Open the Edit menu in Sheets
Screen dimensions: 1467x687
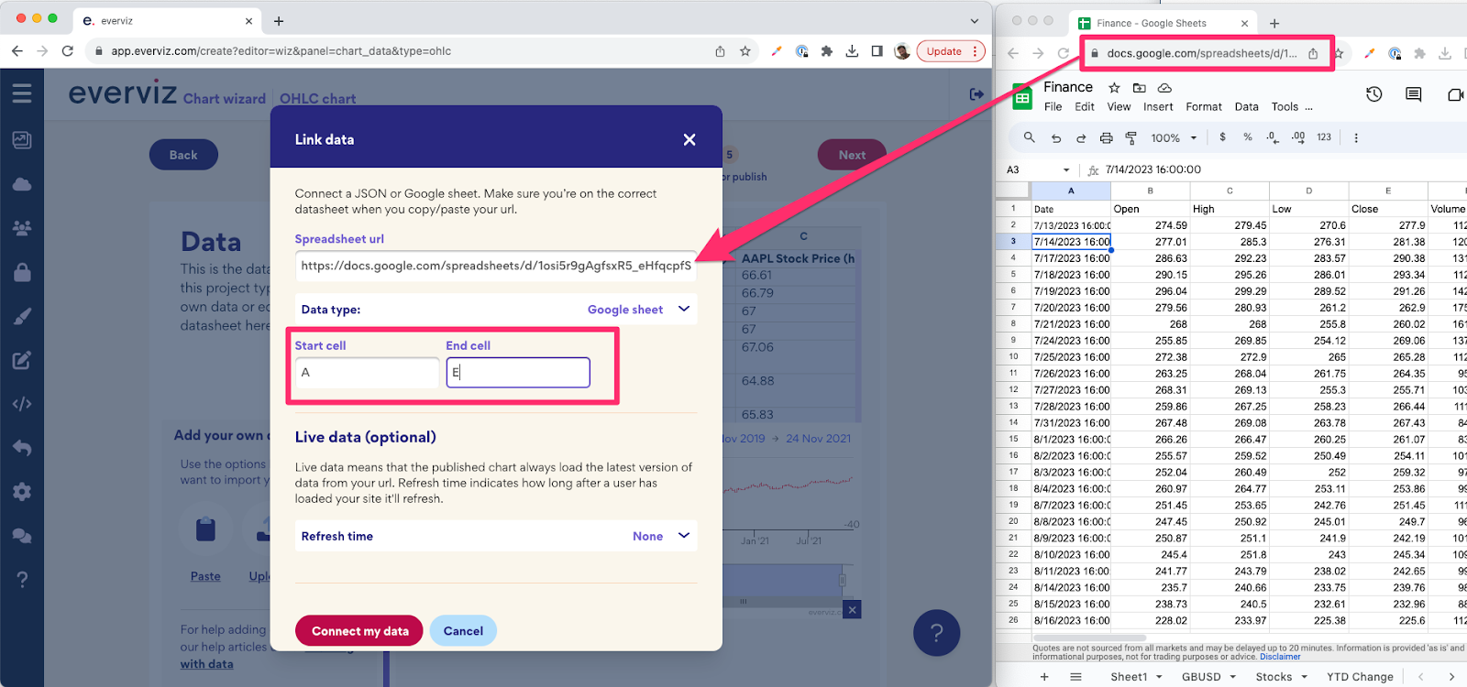coord(1085,107)
